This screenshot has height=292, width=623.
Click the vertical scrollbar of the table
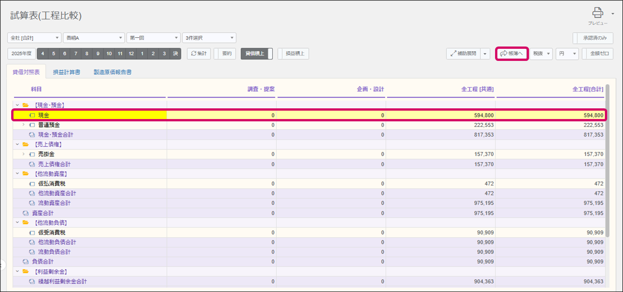(606, 163)
